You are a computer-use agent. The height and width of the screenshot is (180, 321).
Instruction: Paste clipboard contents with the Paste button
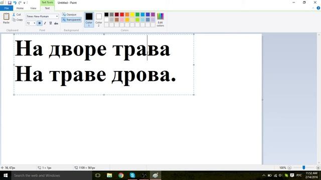(x=6, y=18)
